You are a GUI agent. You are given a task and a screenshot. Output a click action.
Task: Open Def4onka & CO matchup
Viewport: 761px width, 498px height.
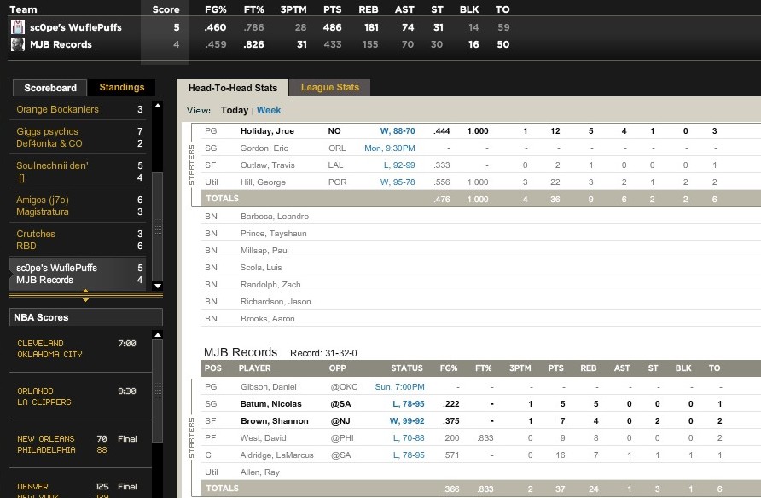(x=49, y=143)
